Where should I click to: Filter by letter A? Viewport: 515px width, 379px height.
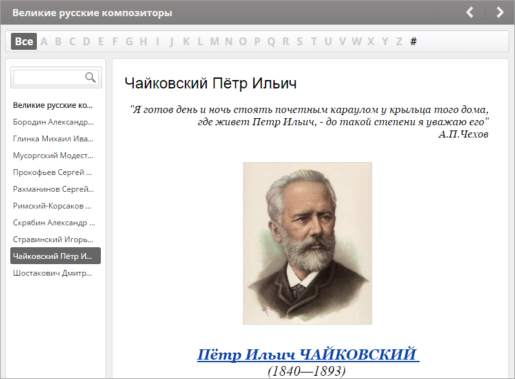click(44, 41)
